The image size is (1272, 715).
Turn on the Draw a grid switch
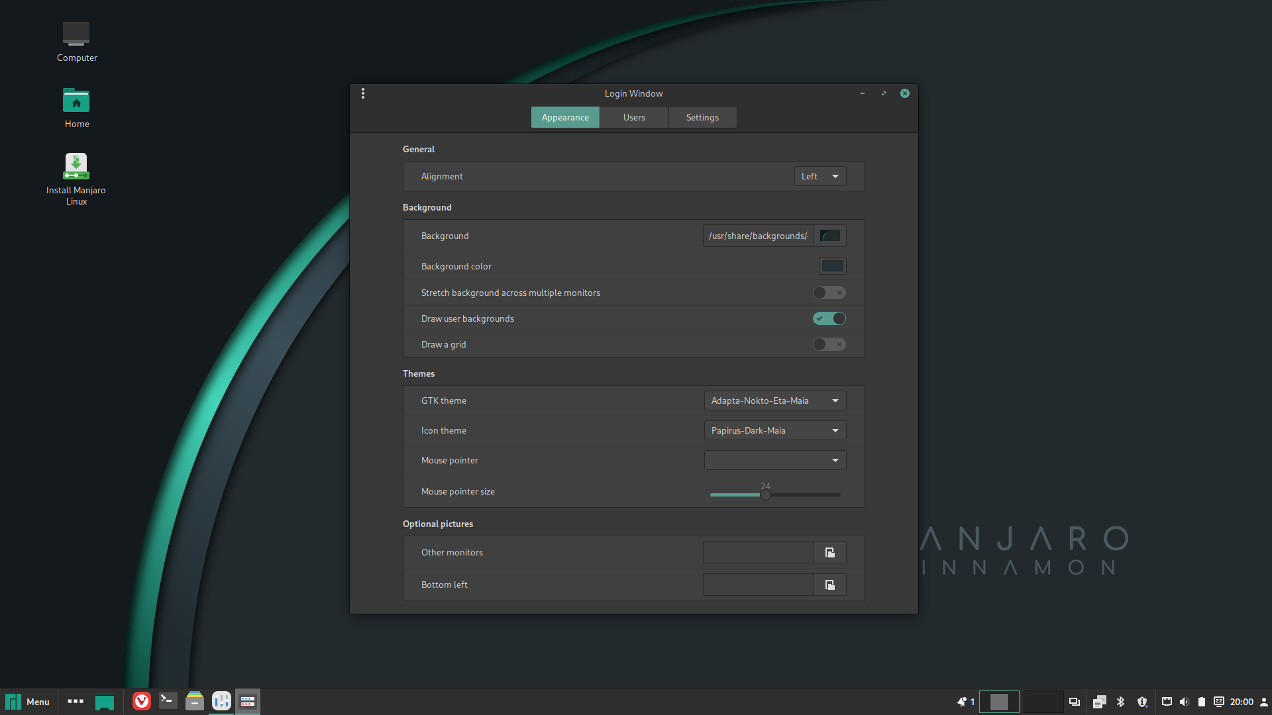tap(829, 344)
